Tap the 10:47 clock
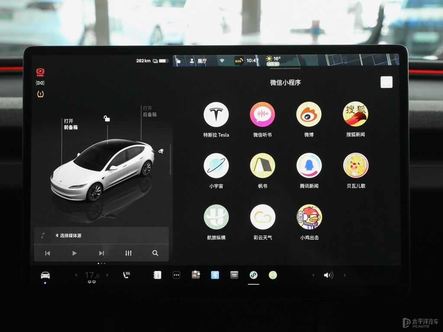443x332 pixels. tap(252, 61)
